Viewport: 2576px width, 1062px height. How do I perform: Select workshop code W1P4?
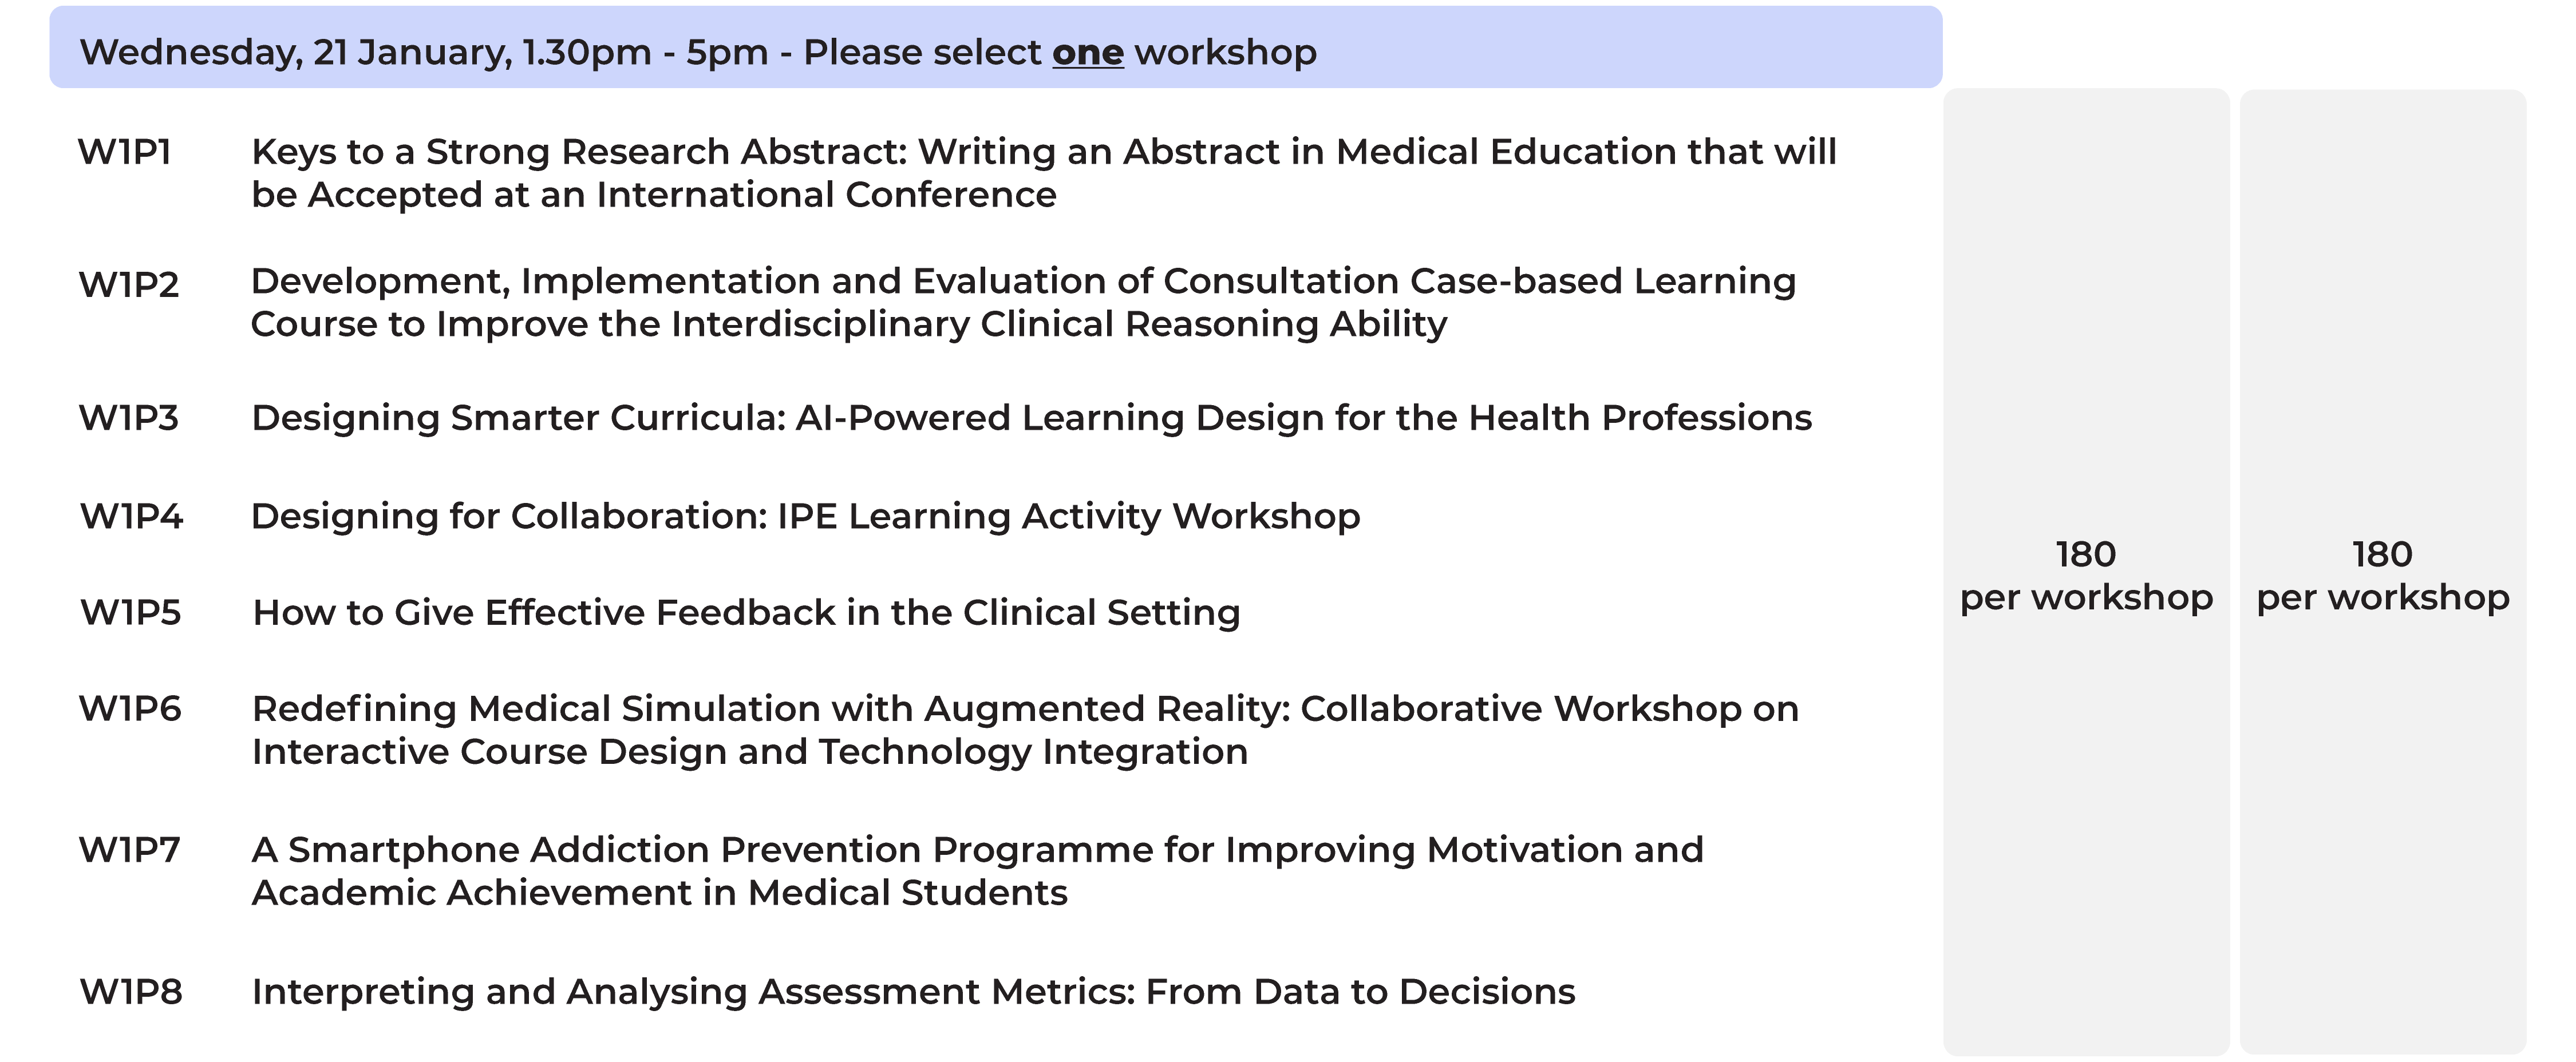point(131,516)
